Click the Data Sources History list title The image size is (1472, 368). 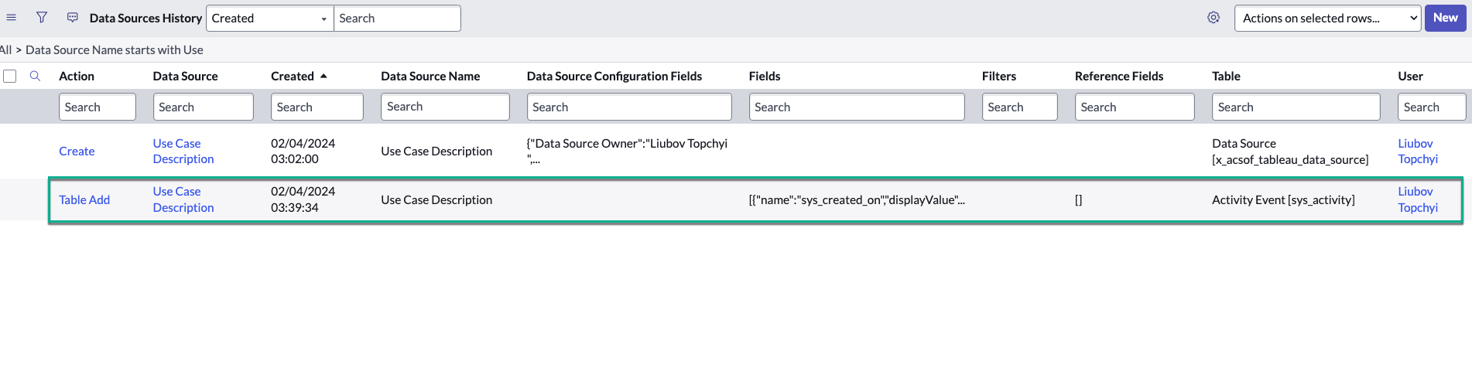pos(145,18)
